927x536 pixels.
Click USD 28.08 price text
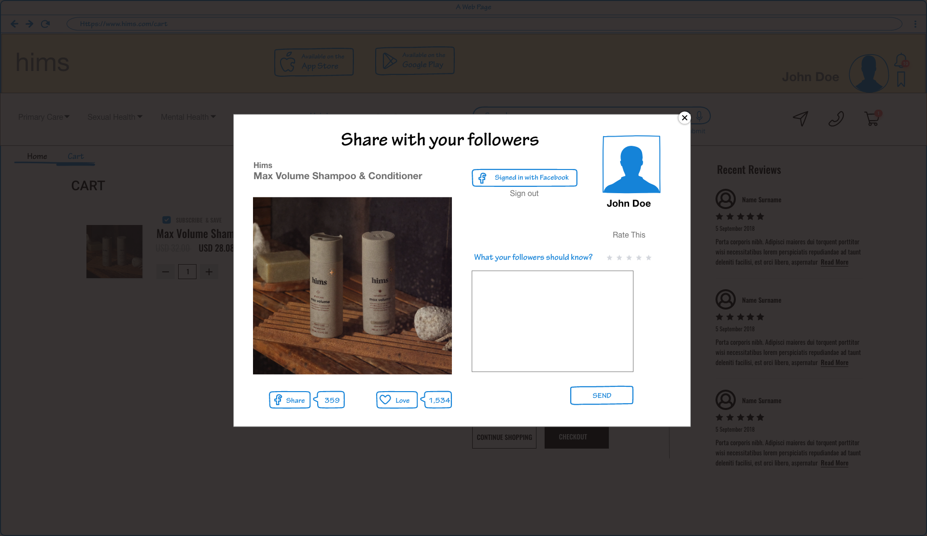(x=216, y=248)
